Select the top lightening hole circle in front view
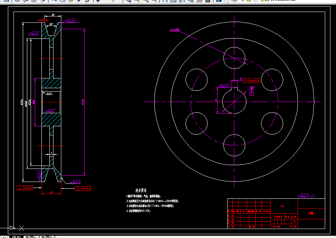The image size is (336, 238). tap(234, 58)
